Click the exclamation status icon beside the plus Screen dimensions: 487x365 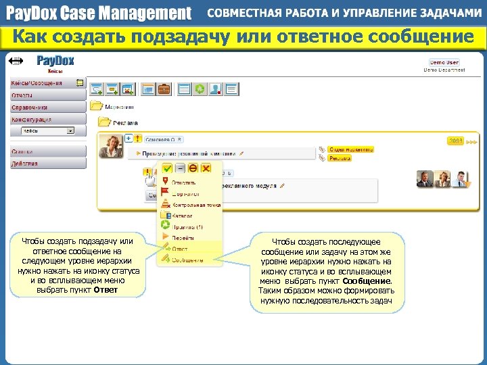[x=137, y=139]
